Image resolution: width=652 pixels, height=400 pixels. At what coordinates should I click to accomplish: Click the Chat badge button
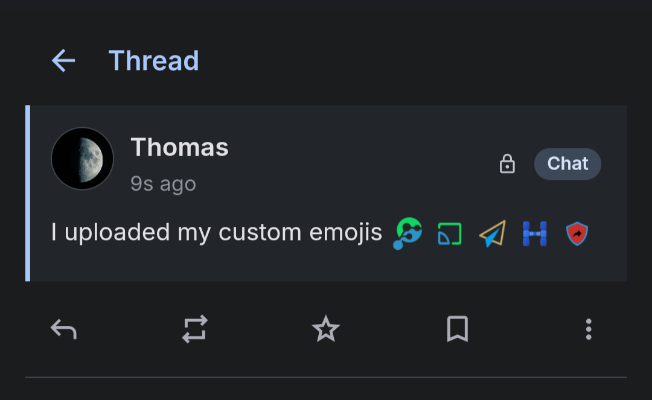click(567, 163)
